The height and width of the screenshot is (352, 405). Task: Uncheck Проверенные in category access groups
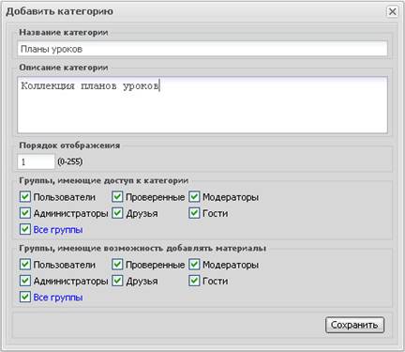(117, 197)
